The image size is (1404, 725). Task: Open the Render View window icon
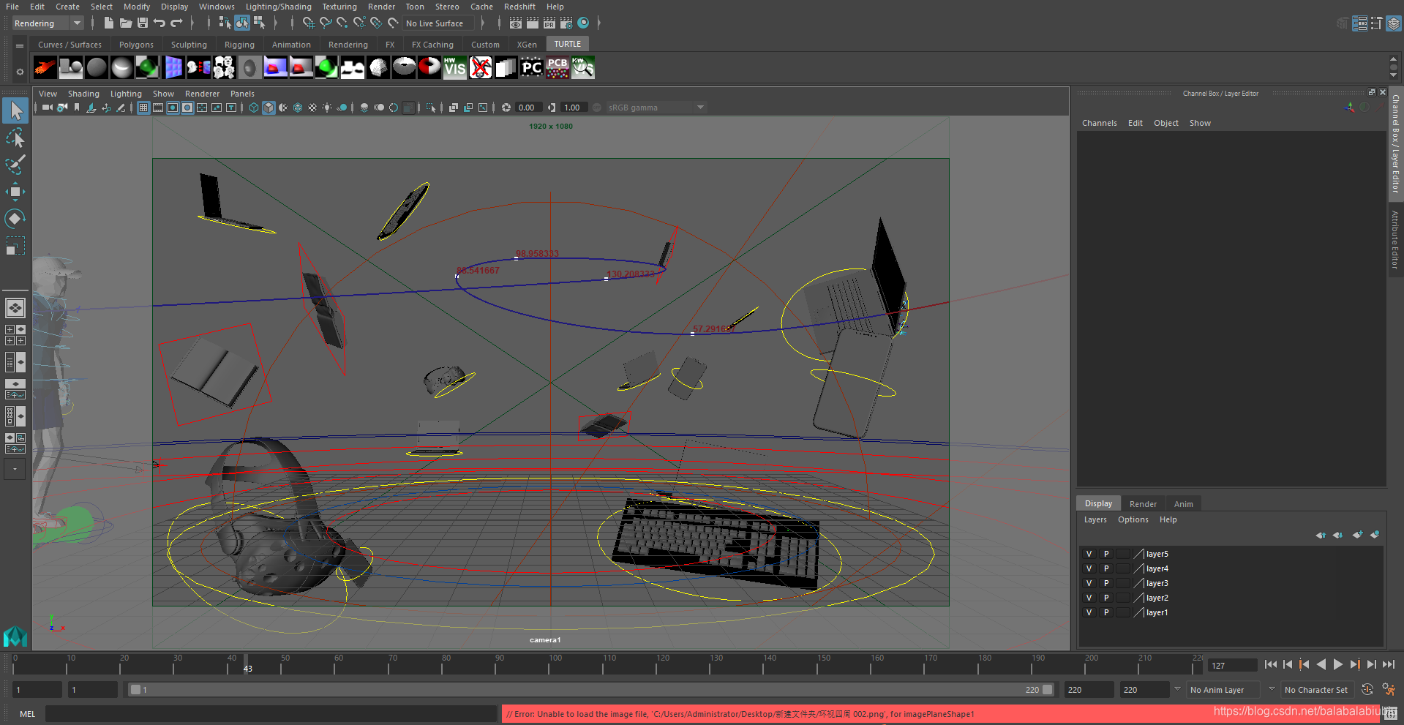click(516, 23)
